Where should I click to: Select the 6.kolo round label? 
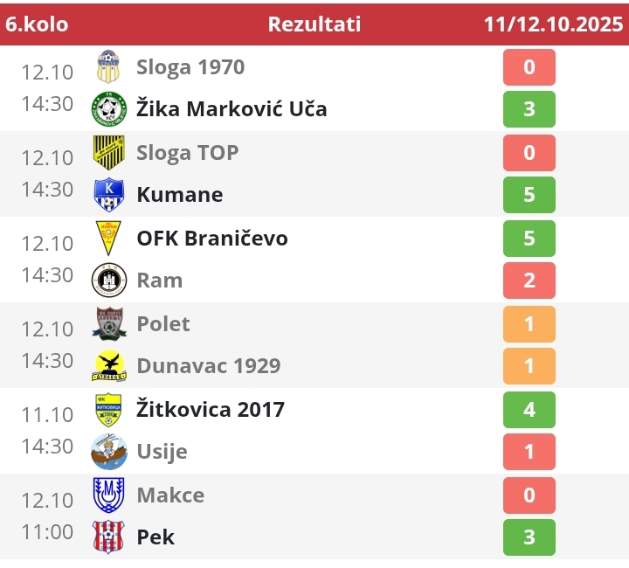click(x=37, y=24)
